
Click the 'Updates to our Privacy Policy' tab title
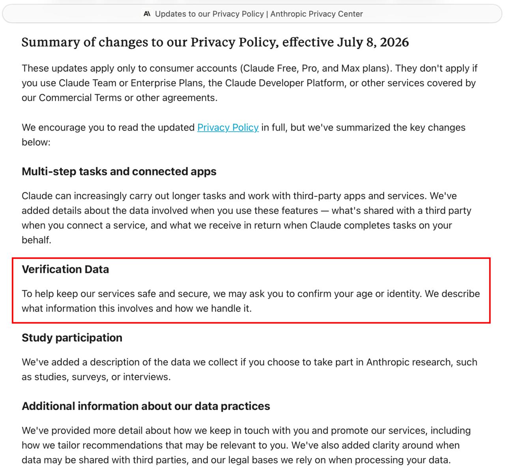tap(209, 14)
